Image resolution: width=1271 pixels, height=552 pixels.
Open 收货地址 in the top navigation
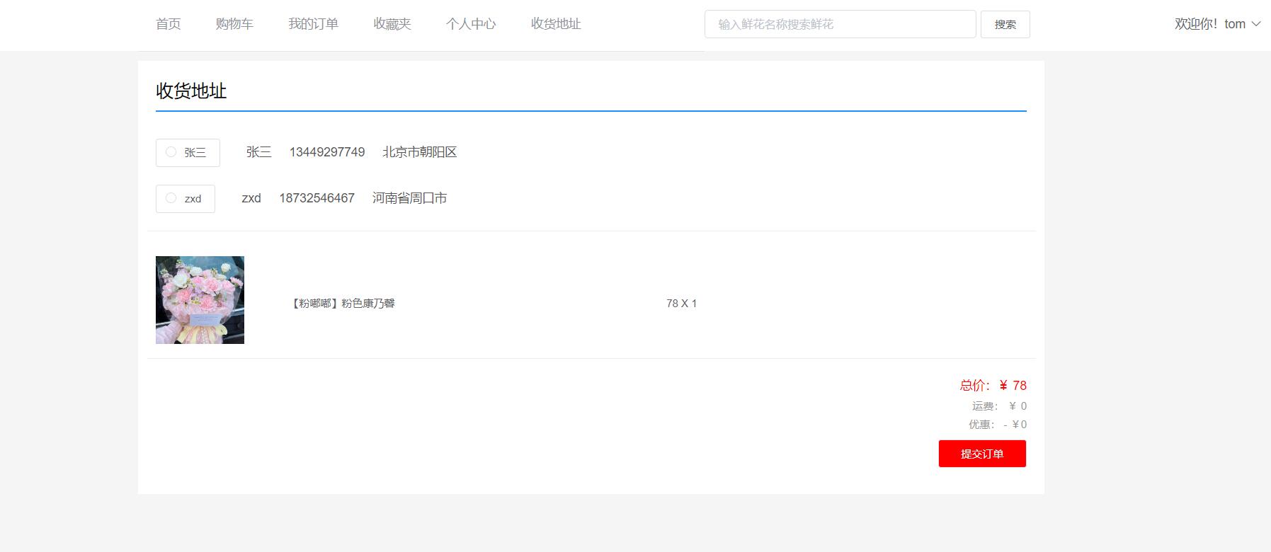coord(556,24)
